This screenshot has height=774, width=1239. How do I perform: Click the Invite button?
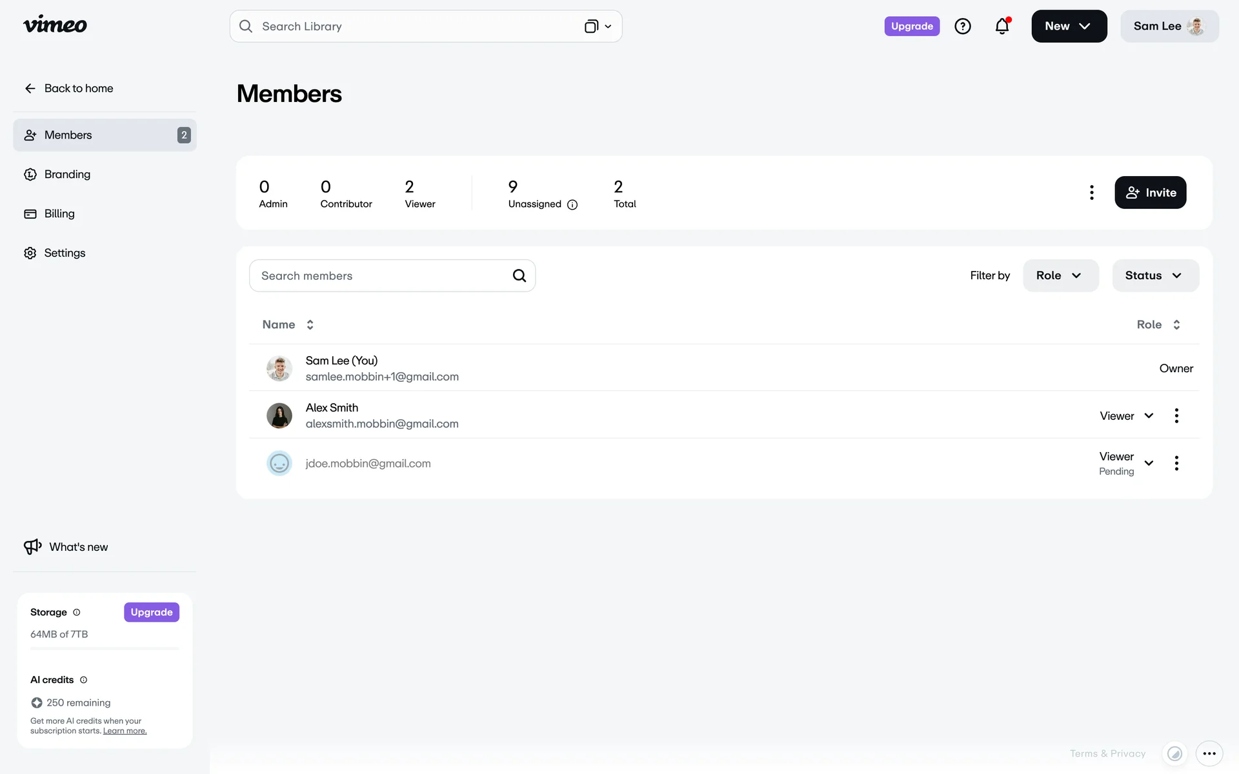pyautogui.click(x=1150, y=192)
